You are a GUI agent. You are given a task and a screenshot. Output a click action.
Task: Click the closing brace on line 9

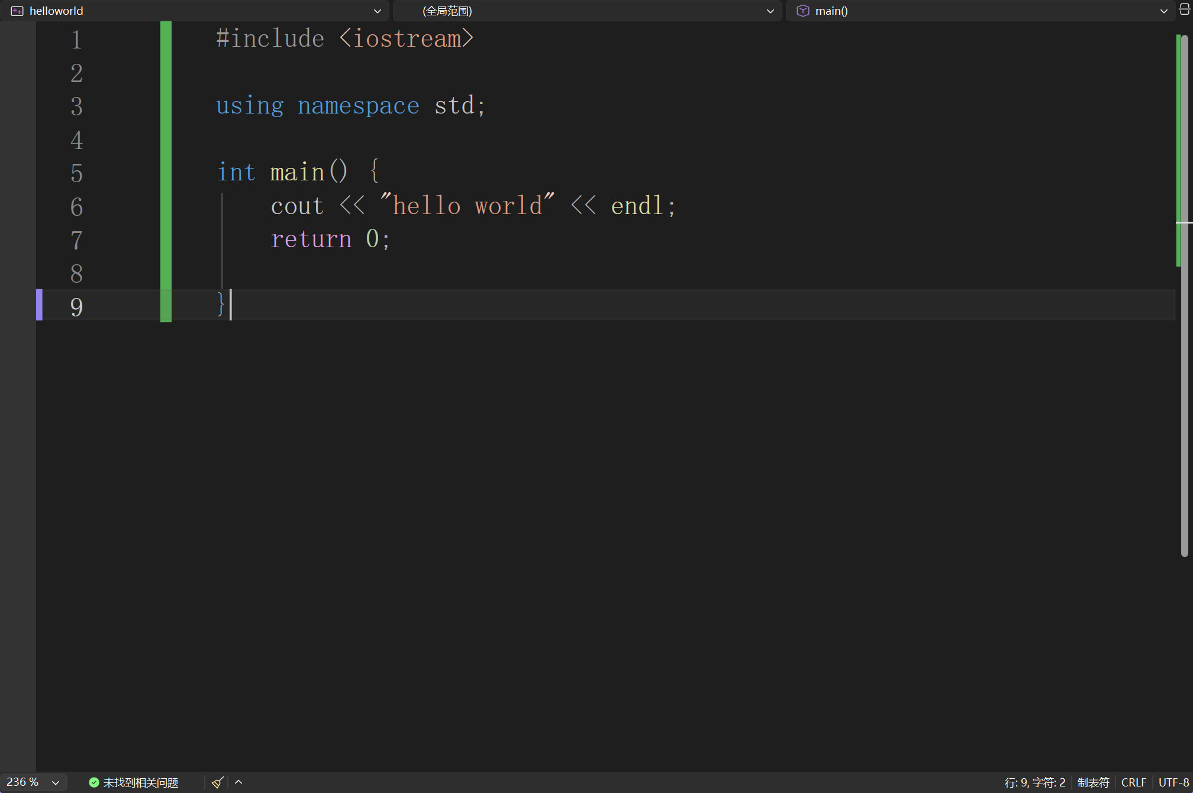pyautogui.click(x=221, y=305)
